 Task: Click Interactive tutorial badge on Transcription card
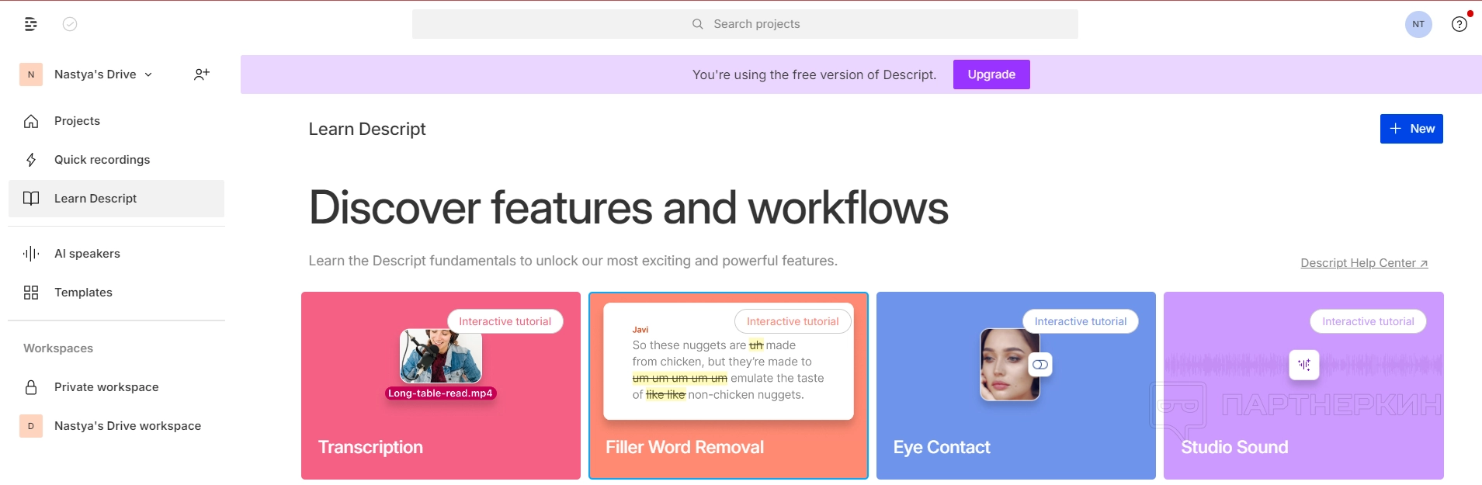tap(505, 321)
